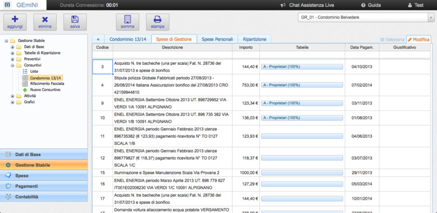The image size is (437, 213).
Task: Click the Modifica pencil button
Action: (x=419, y=40)
